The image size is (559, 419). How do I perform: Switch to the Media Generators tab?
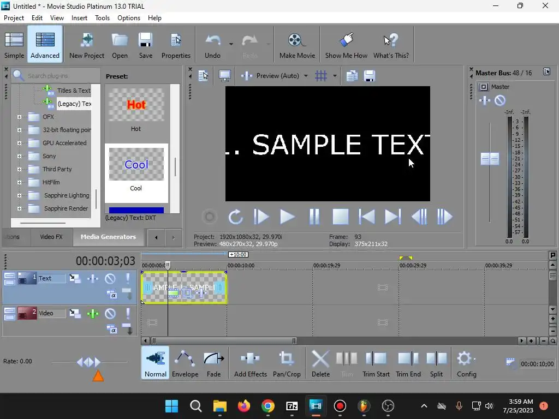tap(108, 237)
